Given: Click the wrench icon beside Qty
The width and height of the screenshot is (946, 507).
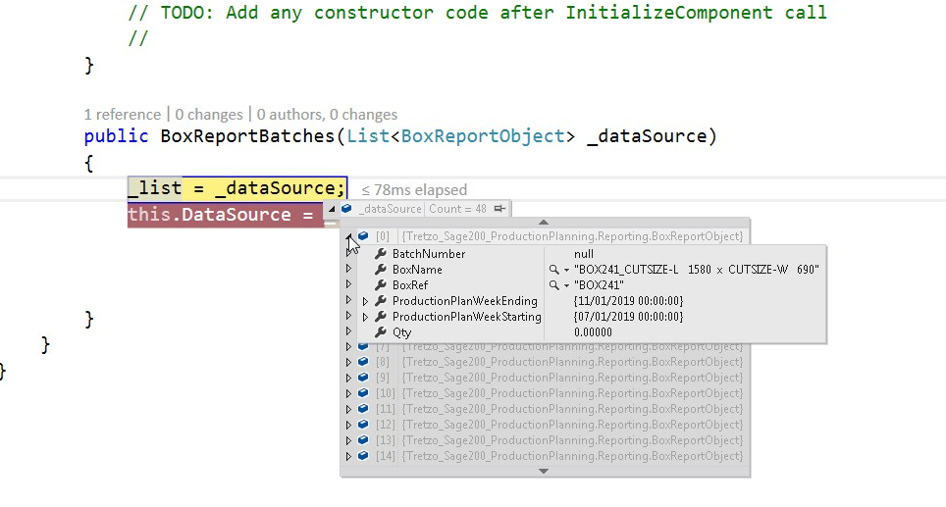Looking at the screenshot, I should (380, 332).
